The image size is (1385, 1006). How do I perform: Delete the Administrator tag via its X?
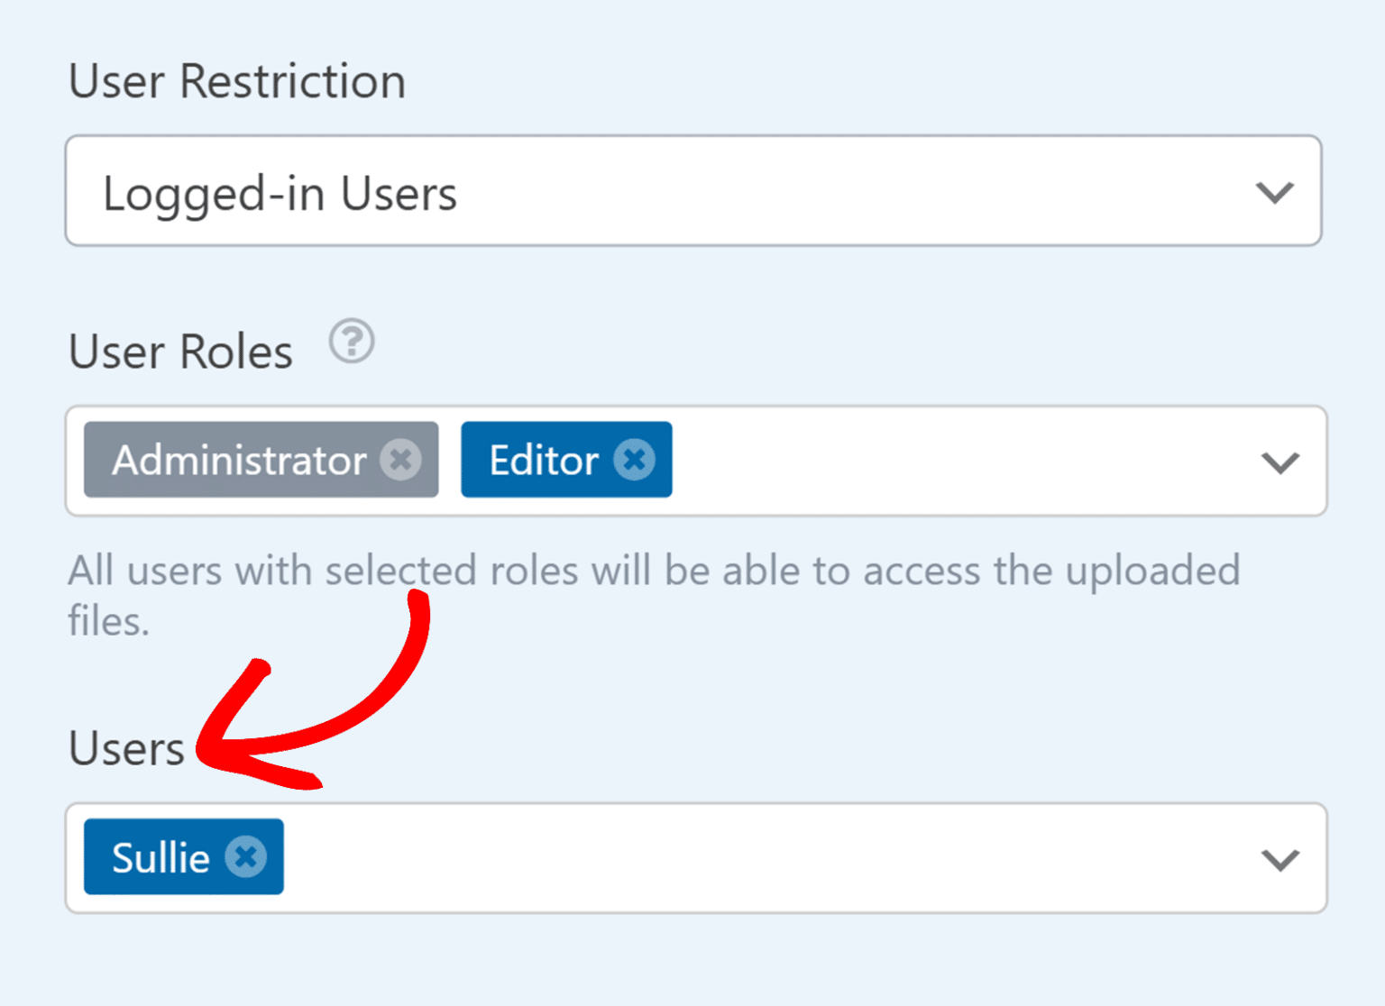tap(402, 460)
